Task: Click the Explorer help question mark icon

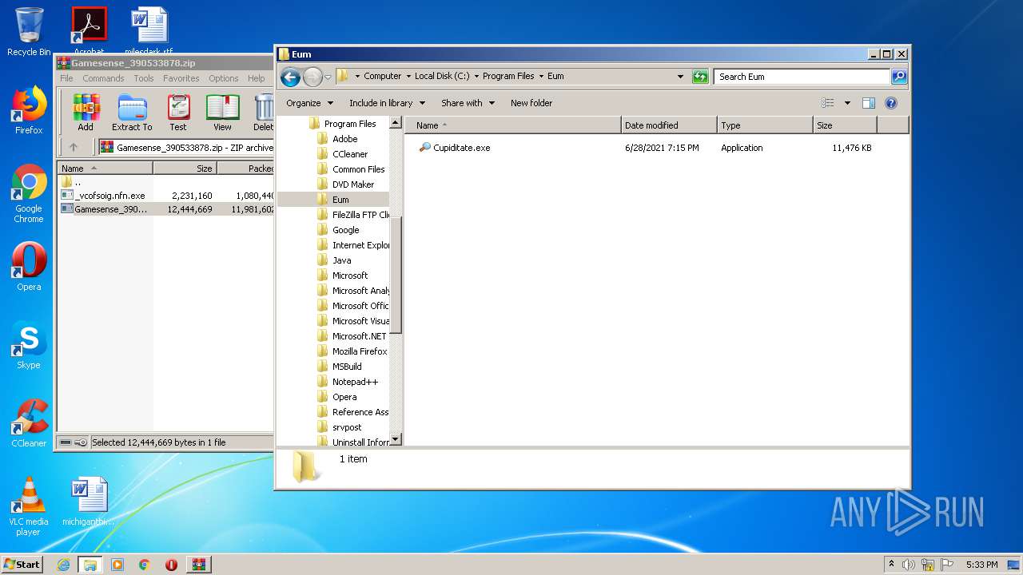Action: (891, 103)
